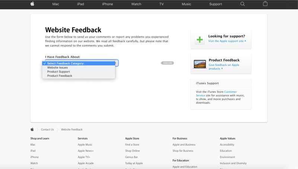Click the Apple logo in navigation bar
Viewport: 298px width, 169px height.
(x=32, y=4)
